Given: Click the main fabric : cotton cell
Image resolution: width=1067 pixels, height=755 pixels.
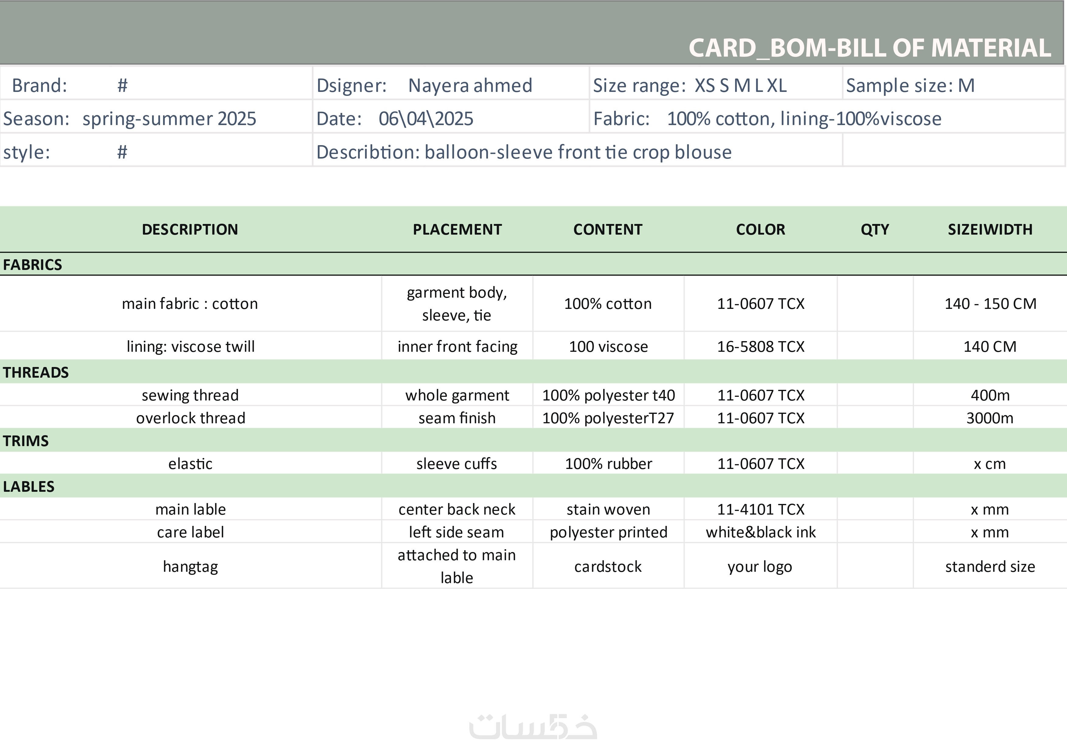Looking at the screenshot, I should pos(189,304).
